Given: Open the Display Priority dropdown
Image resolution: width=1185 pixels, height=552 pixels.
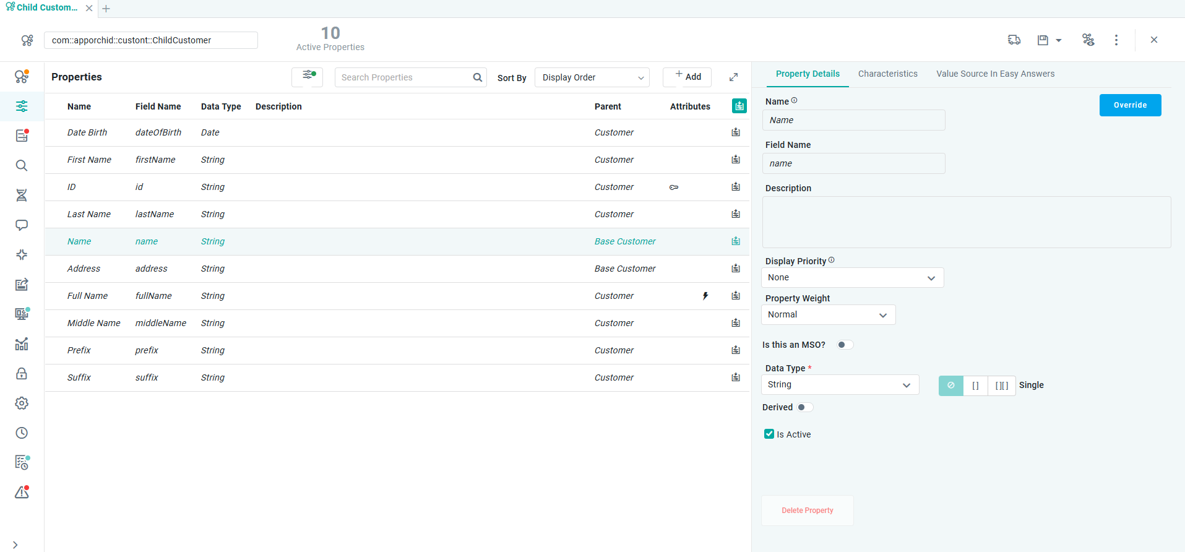Looking at the screenshot, I should pyautogui.click(x=852, y=278).
